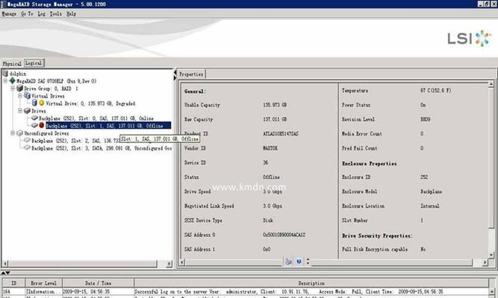Screen dimensions: 498x298
Task: Click the Slot 2 SAS drive icon
Action: point(28,140)
